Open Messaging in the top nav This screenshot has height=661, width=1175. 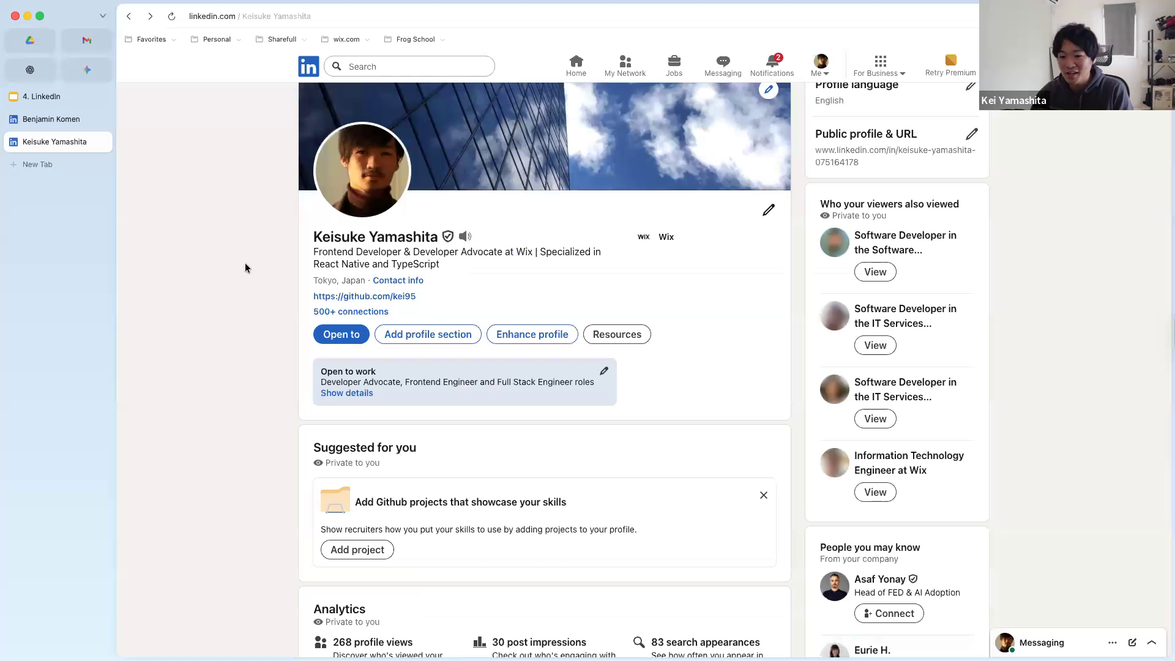(723, 66)
